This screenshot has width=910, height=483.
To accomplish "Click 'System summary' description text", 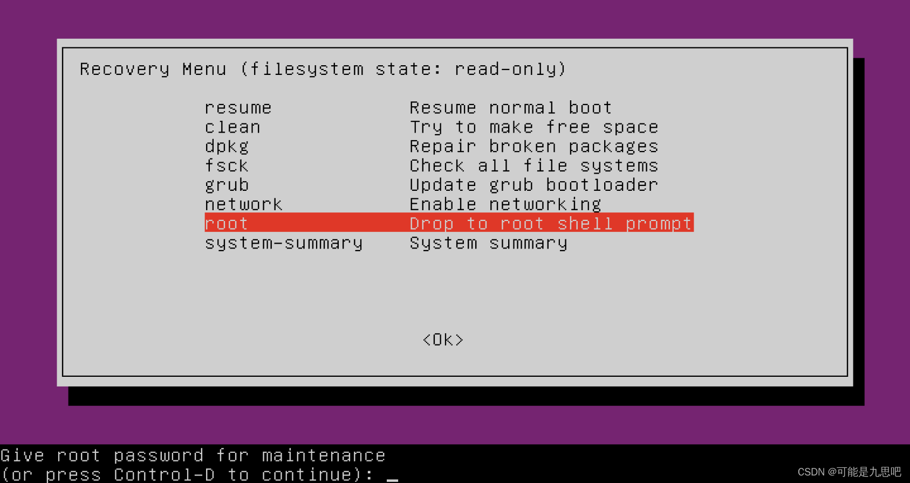I will 489,243.
